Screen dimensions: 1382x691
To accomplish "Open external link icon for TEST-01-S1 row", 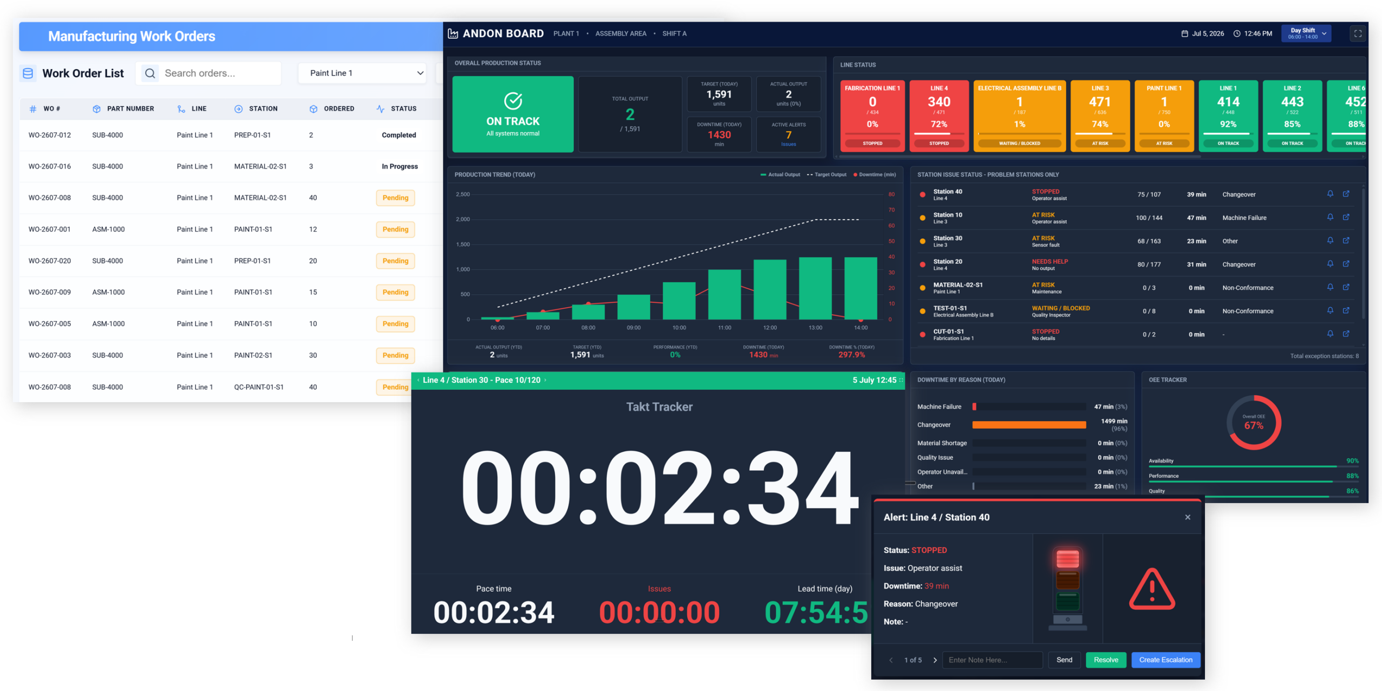I will tap(1346, 310).
